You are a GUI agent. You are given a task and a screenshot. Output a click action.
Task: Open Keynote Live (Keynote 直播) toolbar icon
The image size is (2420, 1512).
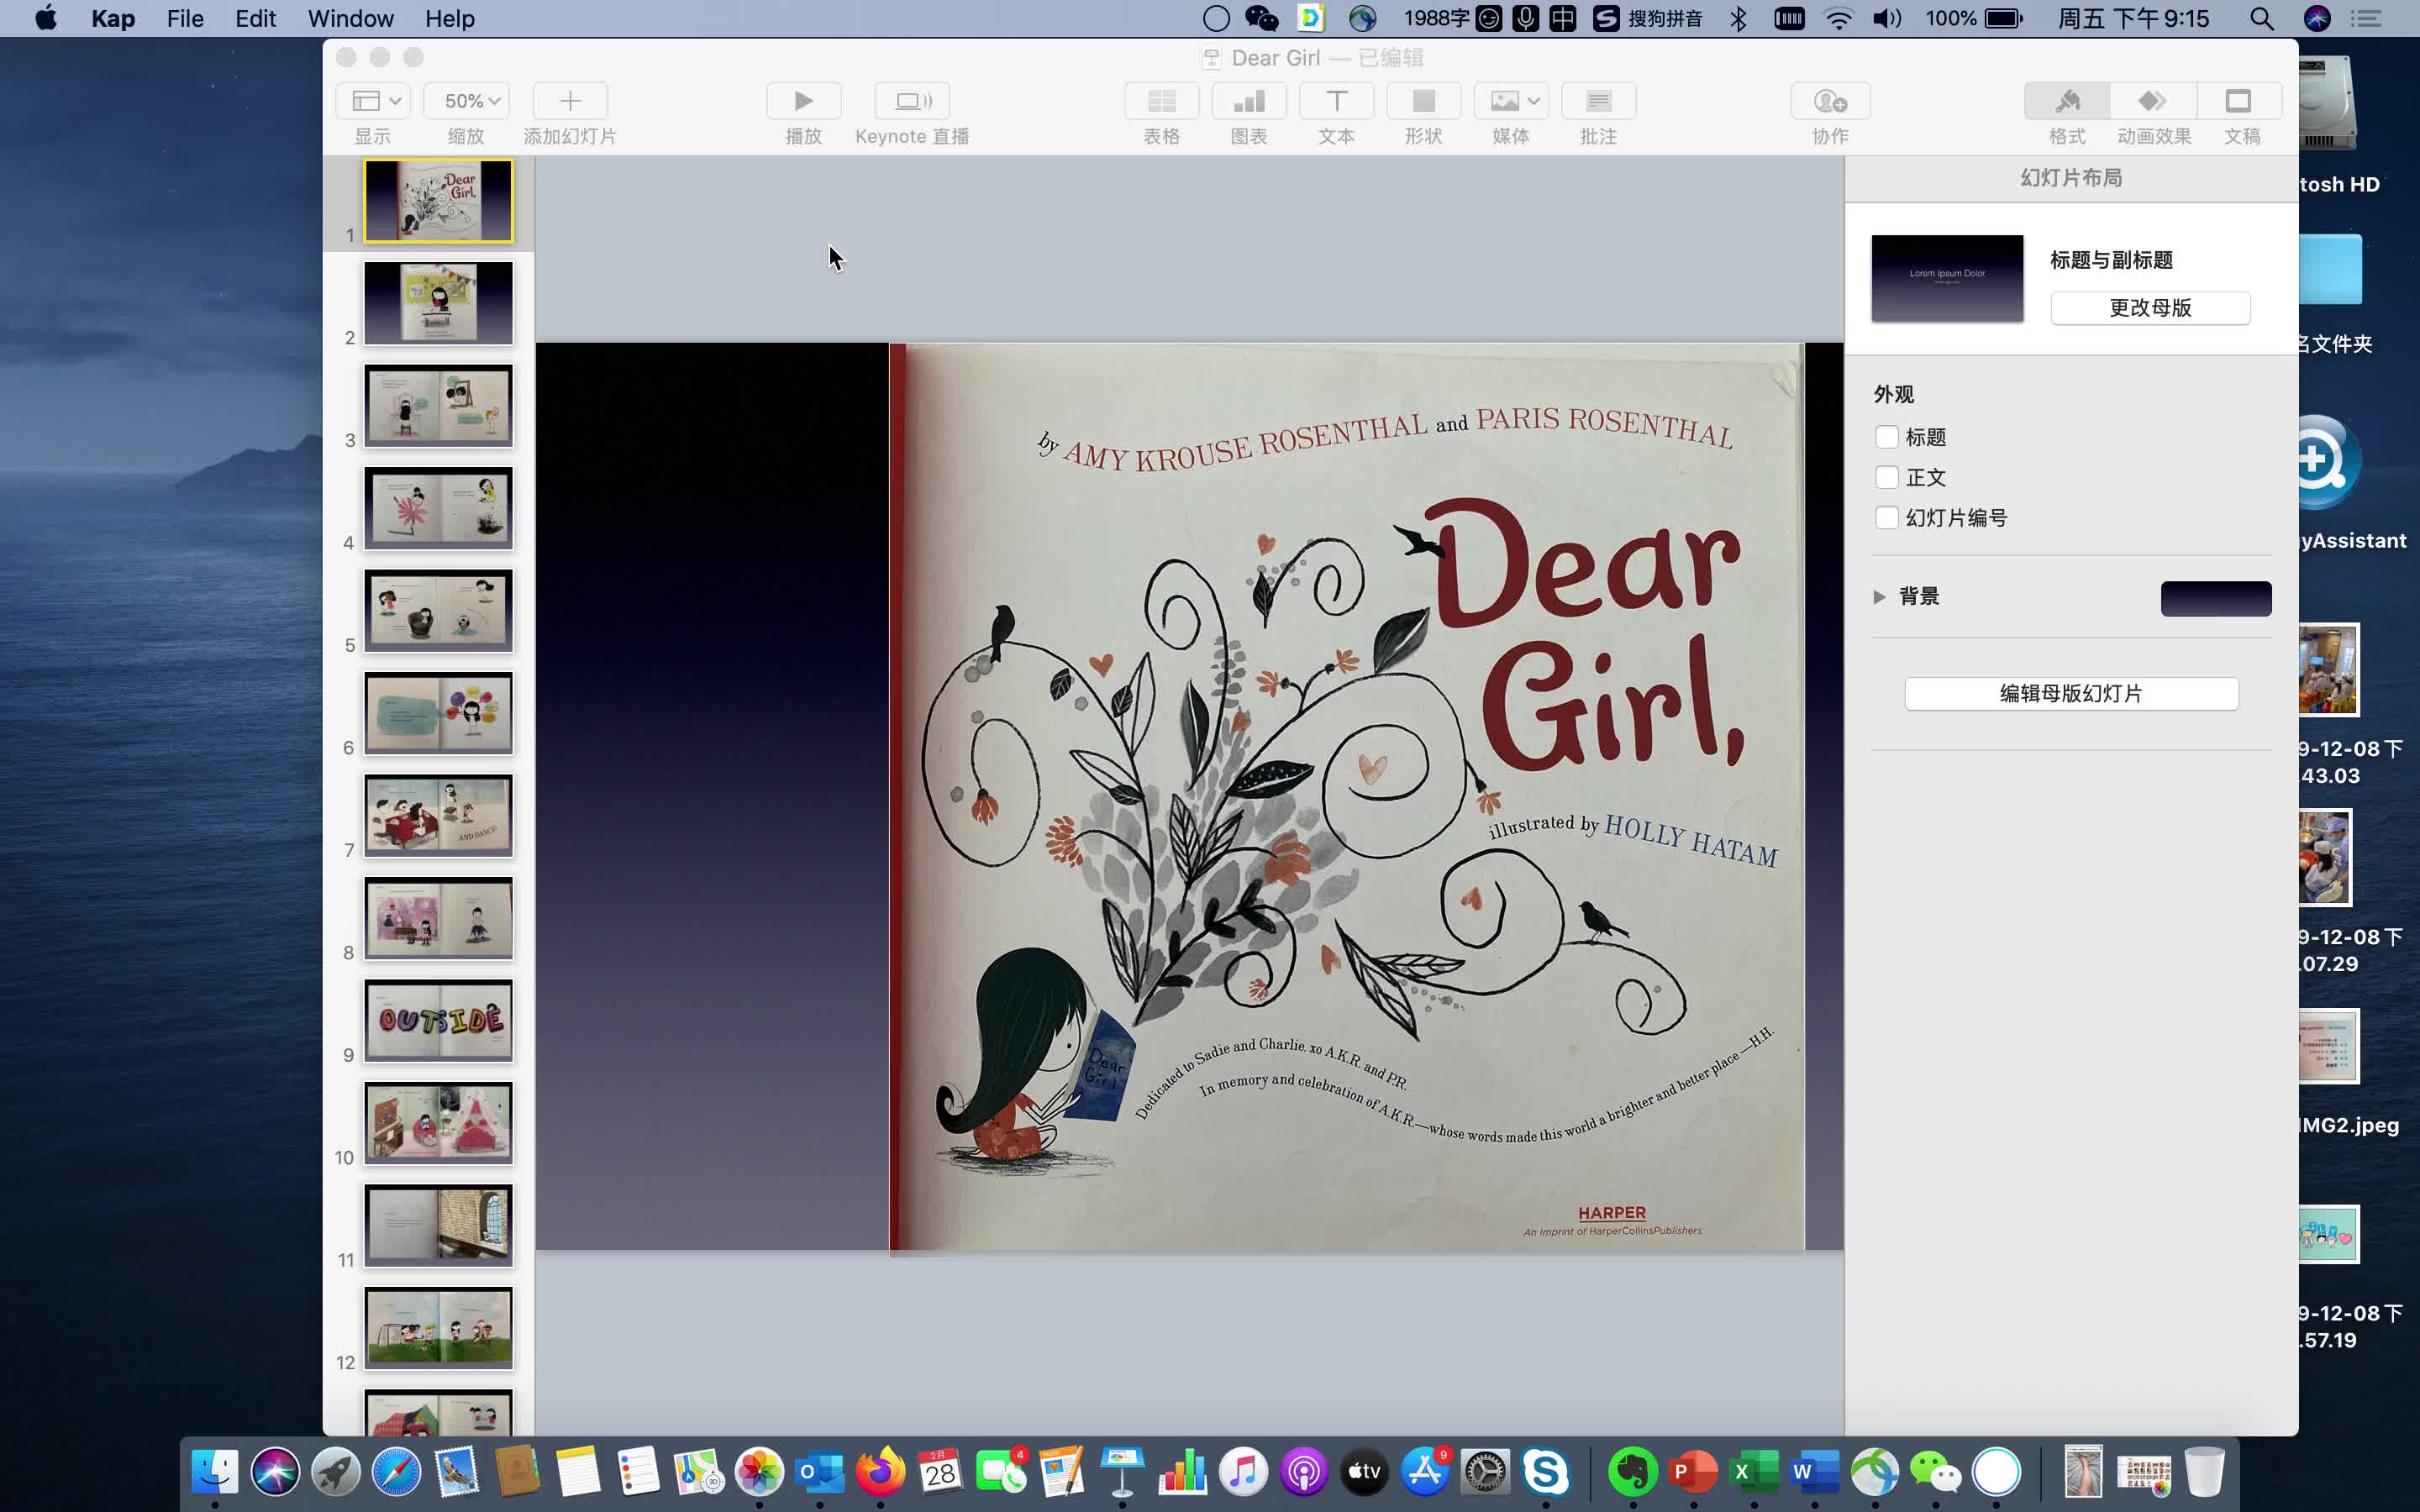pyautogui.click(x=912, y=101)
